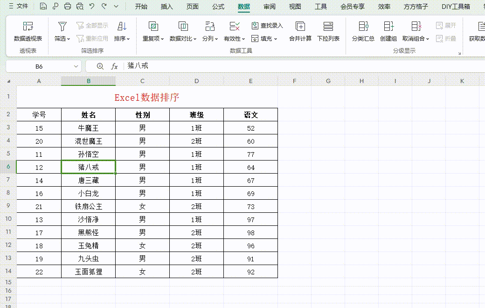485x308 pixels.
Task: Click the 数据对比 compare icon
Action: point(183,27)
